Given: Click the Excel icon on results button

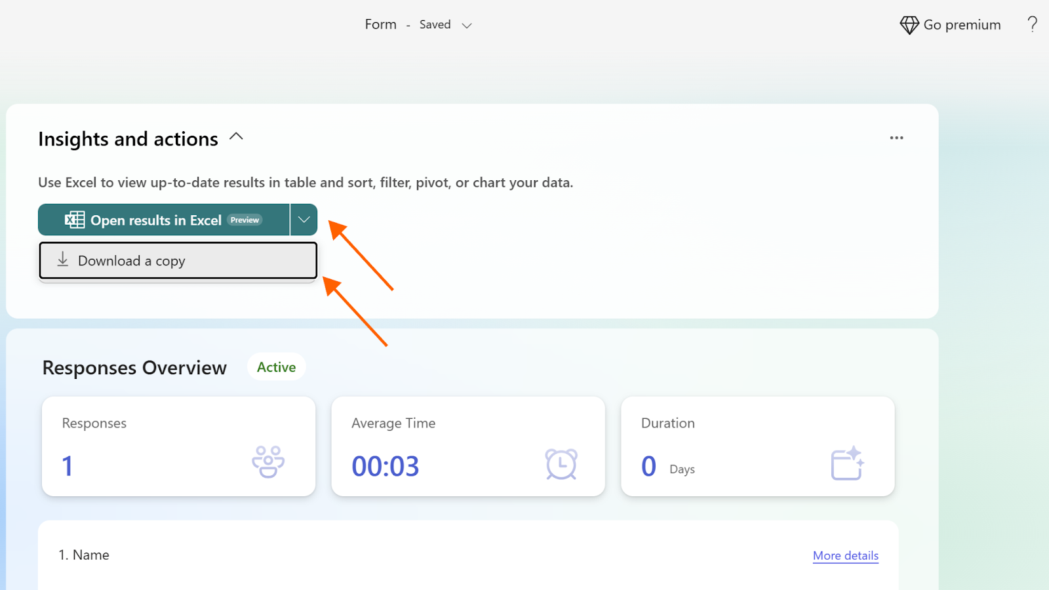Looking at the screenshot, I should click(x=75, y=220).
